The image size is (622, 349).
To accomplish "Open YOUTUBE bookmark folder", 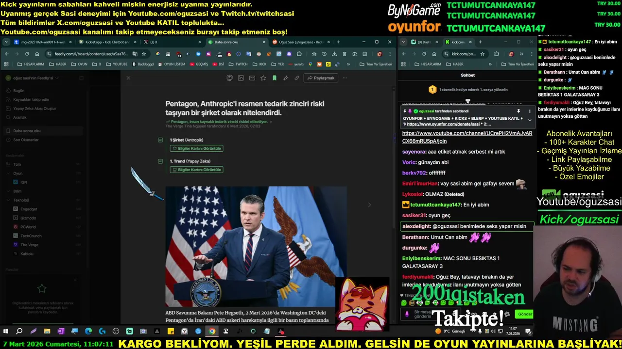I will pos(117,64).
